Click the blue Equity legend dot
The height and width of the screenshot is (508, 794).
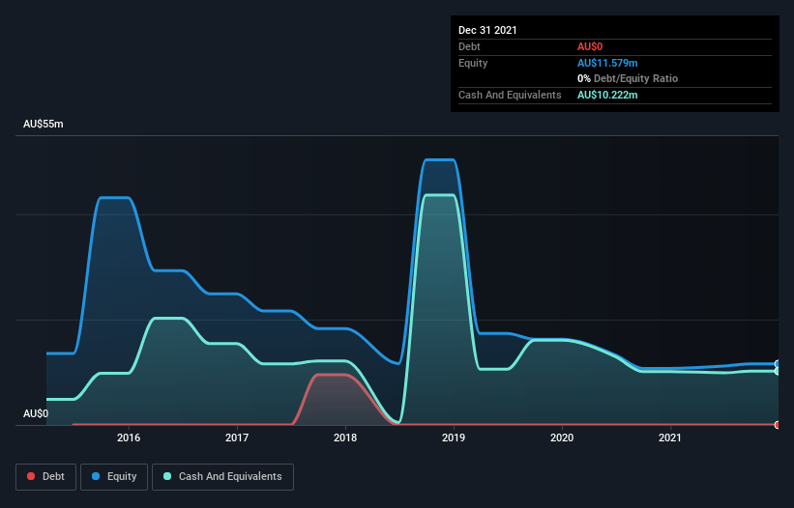[96, 476]
